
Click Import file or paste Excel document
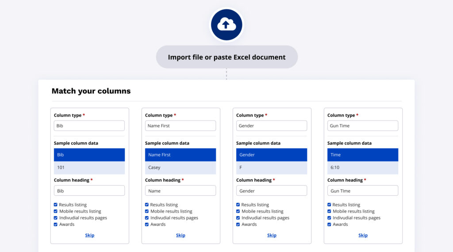(226, 57)
